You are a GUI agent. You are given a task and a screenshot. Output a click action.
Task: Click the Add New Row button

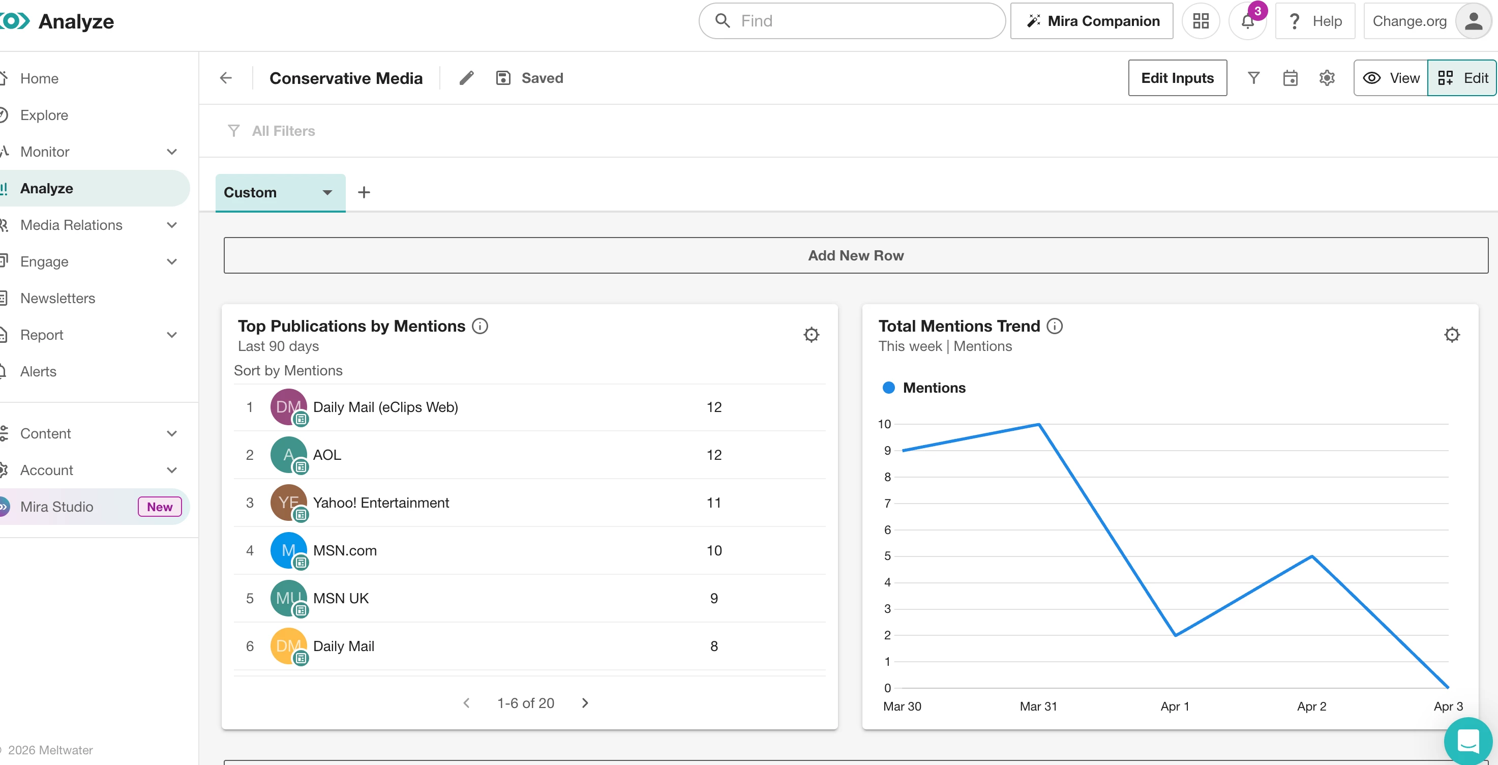[855, 255]
